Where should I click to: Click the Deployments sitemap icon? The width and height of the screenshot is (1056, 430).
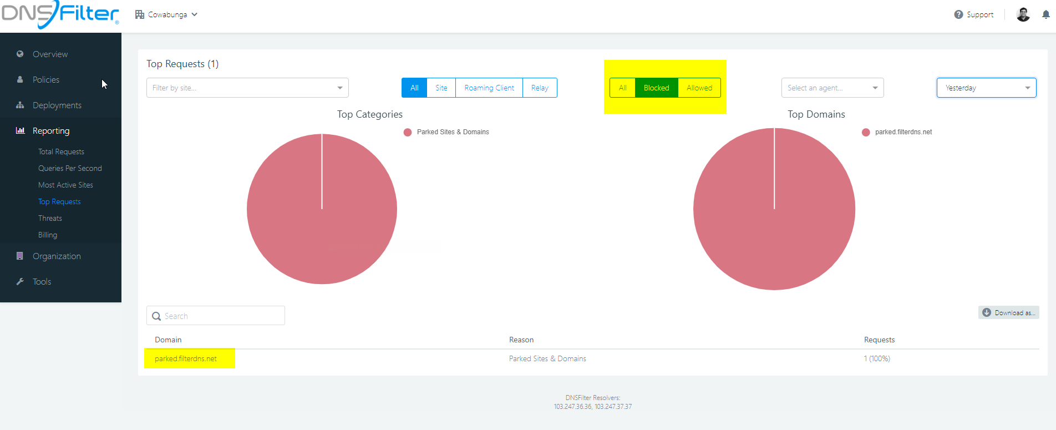point(20,105)
